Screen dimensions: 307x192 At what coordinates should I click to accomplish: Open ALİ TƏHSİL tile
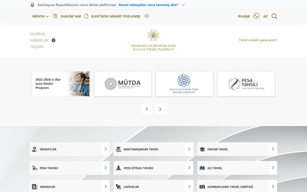pos(237,168)
